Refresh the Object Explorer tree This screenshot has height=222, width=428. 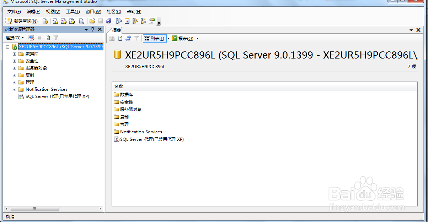pos(48,38)
